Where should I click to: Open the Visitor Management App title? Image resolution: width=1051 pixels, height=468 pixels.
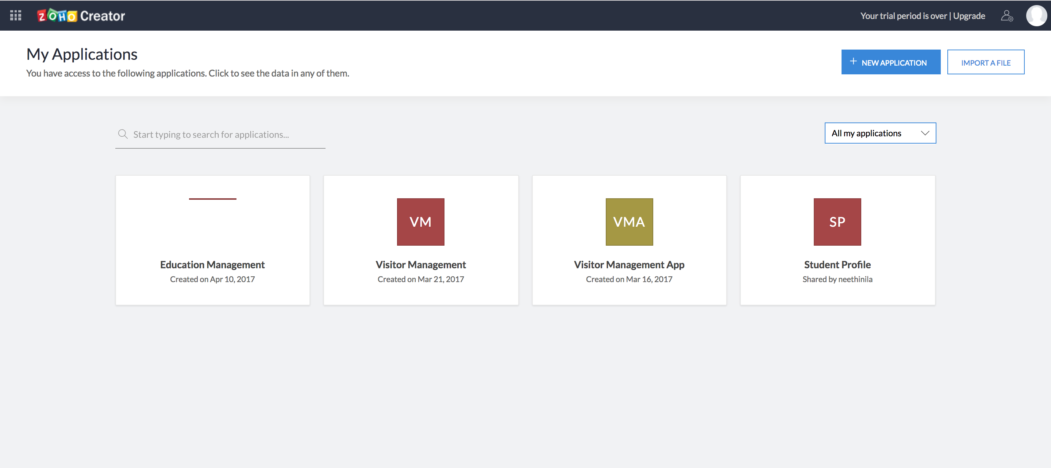click(629, 265)
